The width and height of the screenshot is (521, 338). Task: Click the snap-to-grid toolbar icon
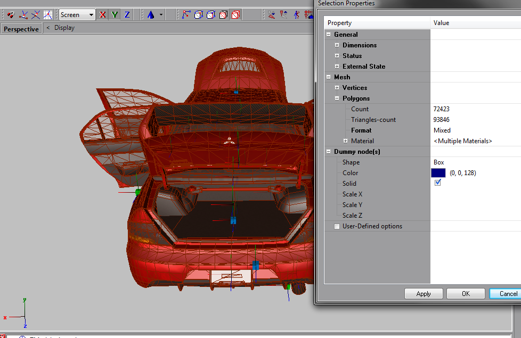pos(48,15)
